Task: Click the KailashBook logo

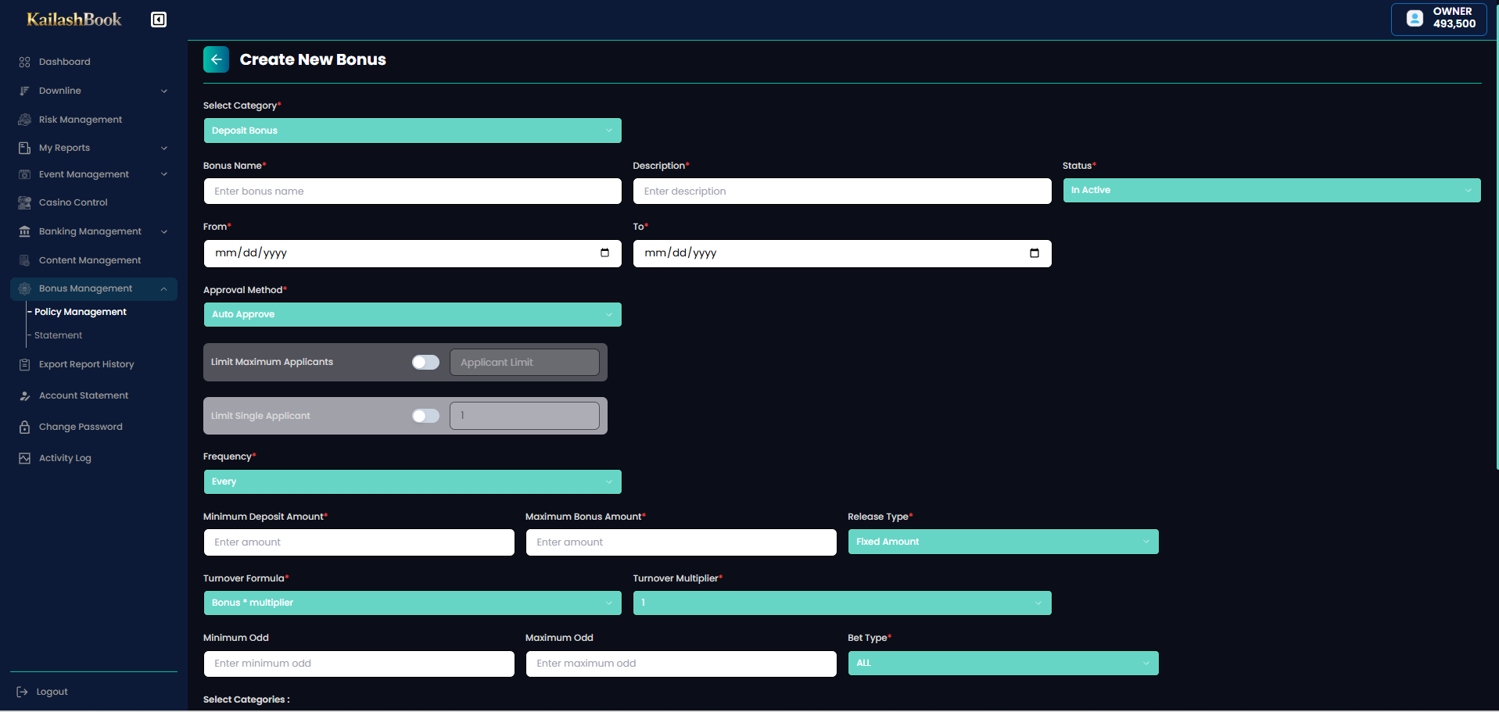Action: [74, 20]
